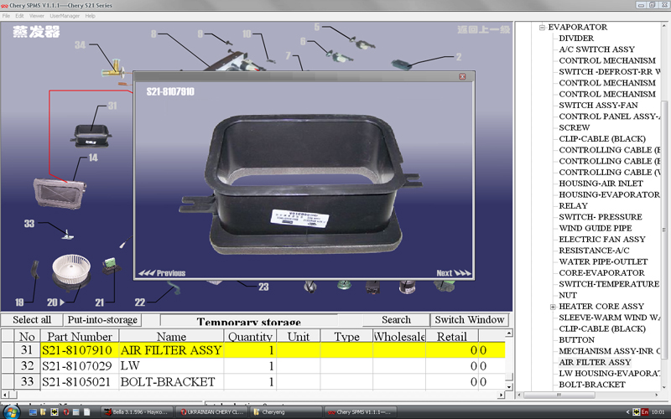Select SWITCH ASSY-FAN in the tree
This screenshot has height=419, width=671.
pyautogui.click(x=598, y=106)
